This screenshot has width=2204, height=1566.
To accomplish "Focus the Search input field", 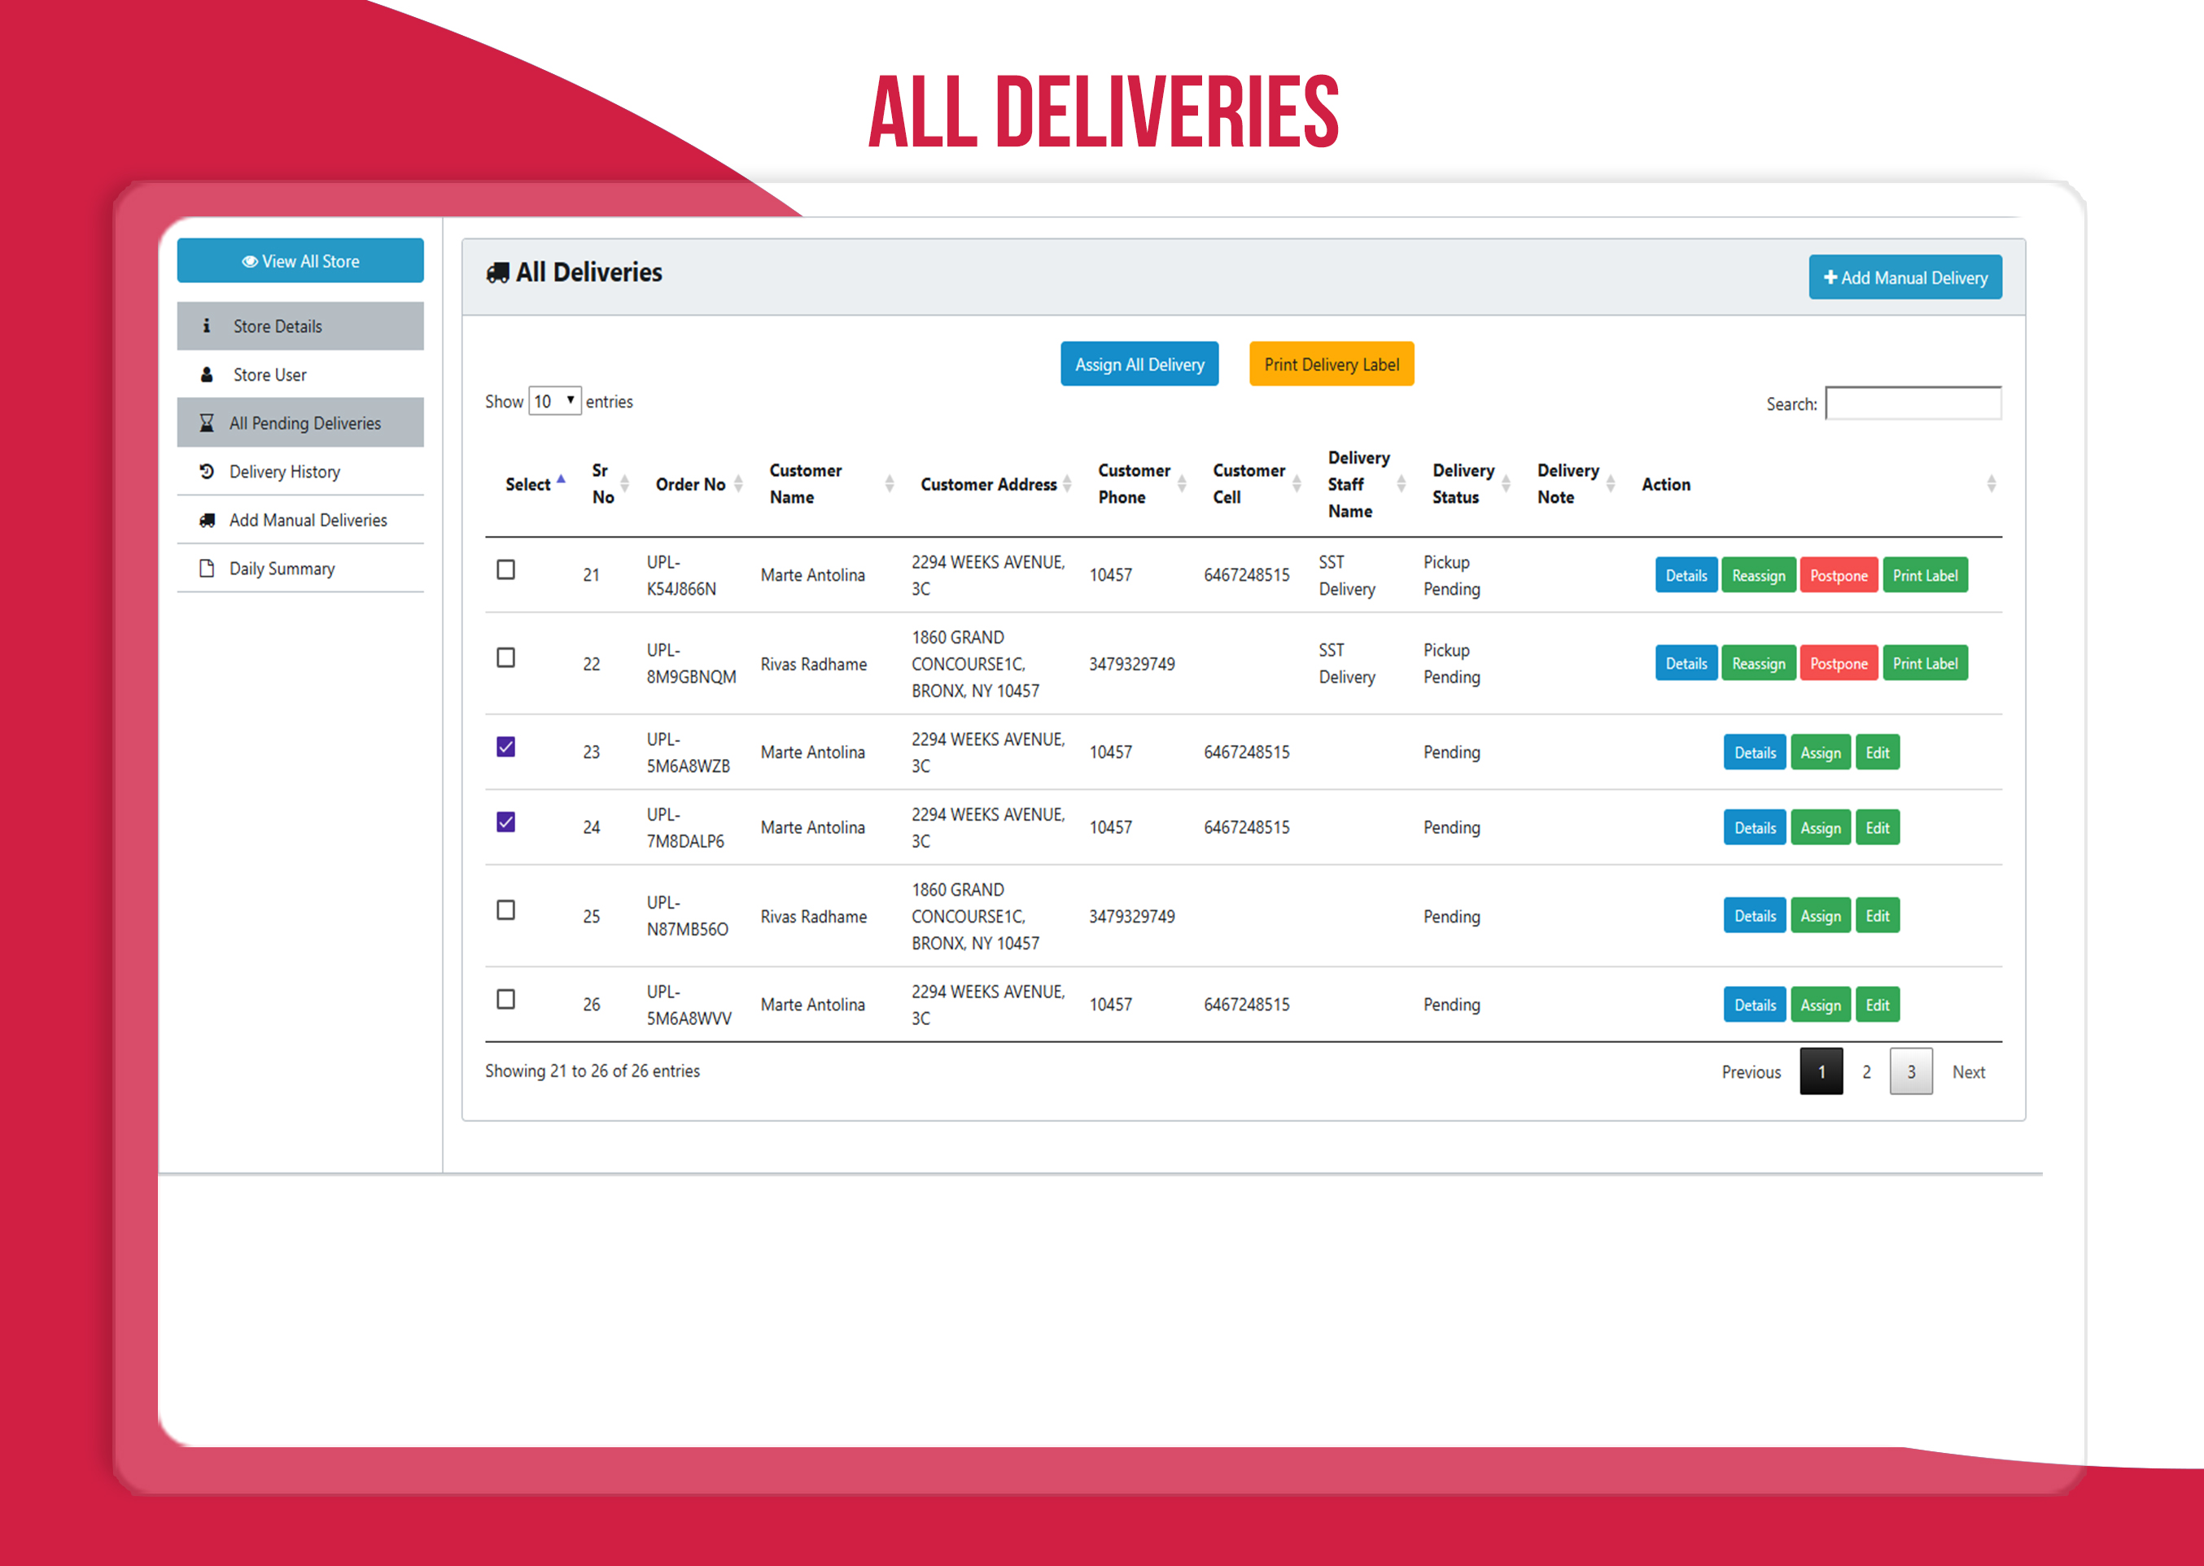I will coord(1913,404).
